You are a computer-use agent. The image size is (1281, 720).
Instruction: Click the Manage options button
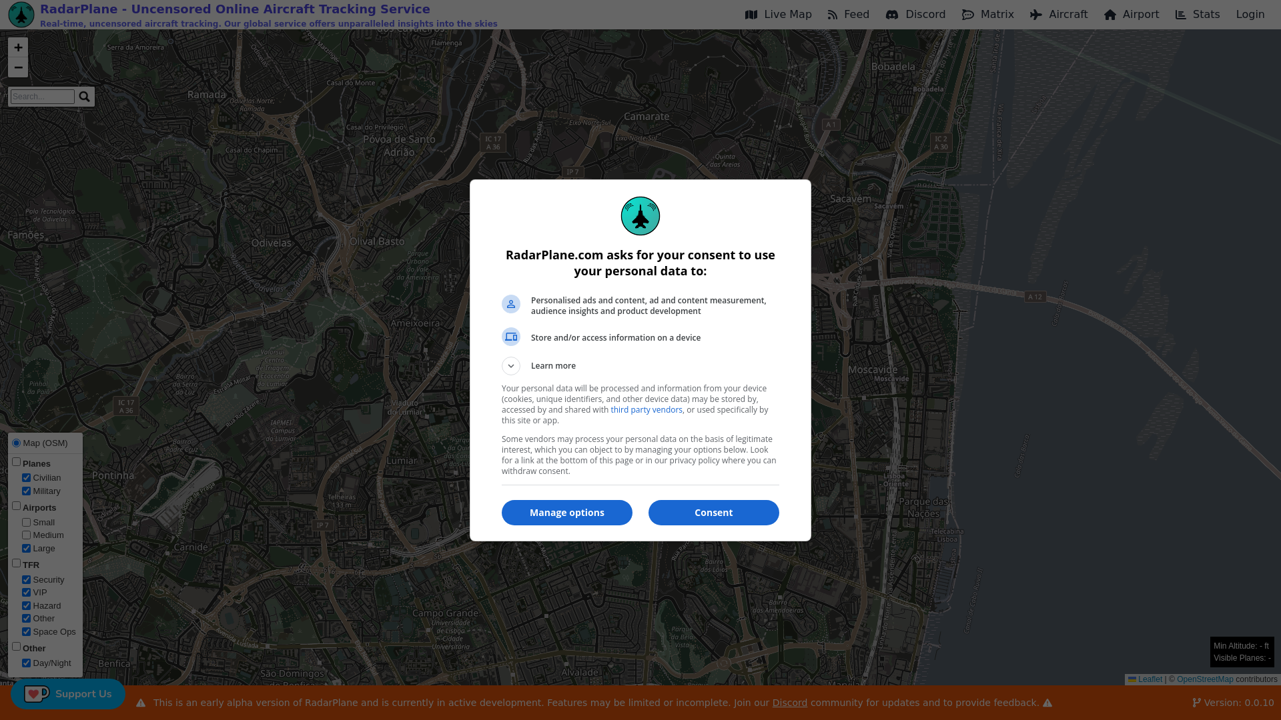coord(566,513)
